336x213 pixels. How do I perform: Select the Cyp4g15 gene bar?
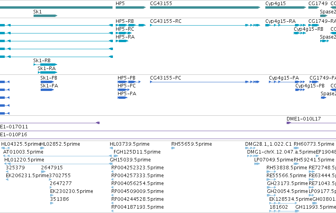(x=285, y=7)
